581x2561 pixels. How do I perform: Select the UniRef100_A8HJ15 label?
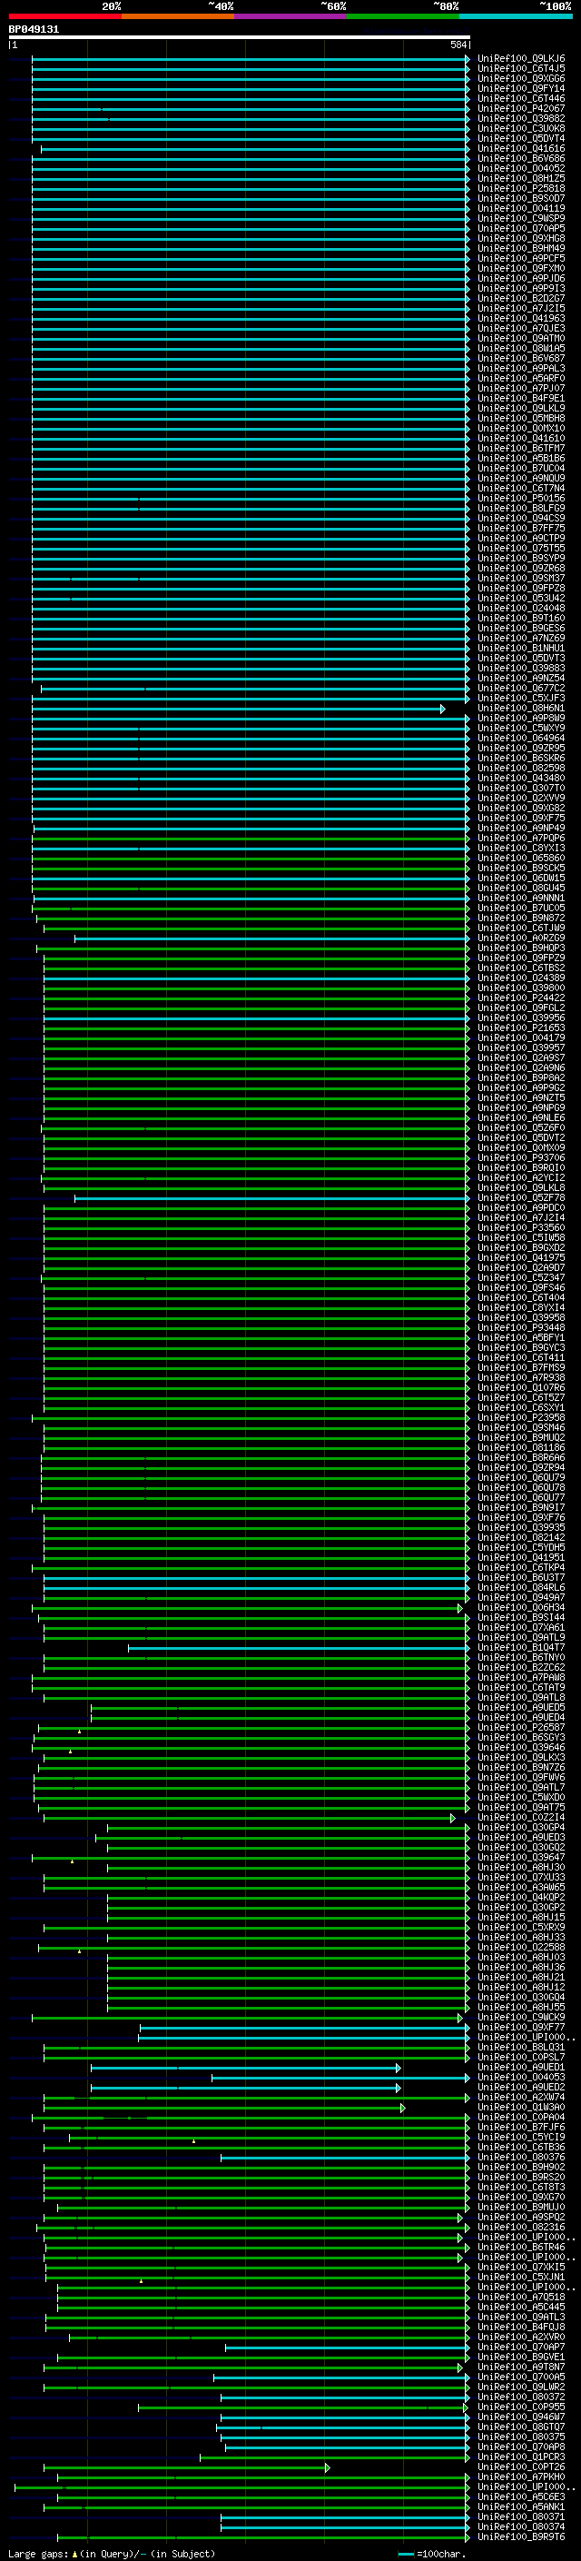click(x=520, y=1917)
